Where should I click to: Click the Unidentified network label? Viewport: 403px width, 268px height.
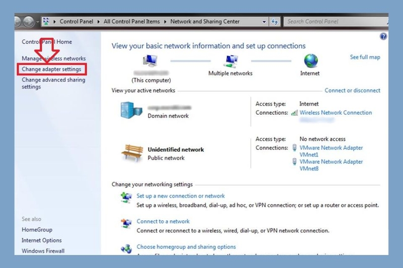coord(176,149)
